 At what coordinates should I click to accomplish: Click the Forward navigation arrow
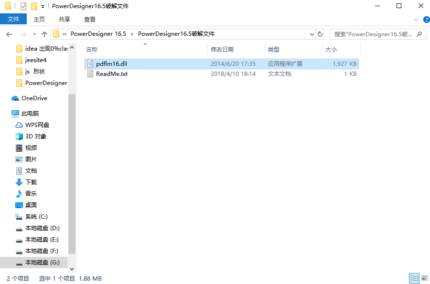(23, 34)
